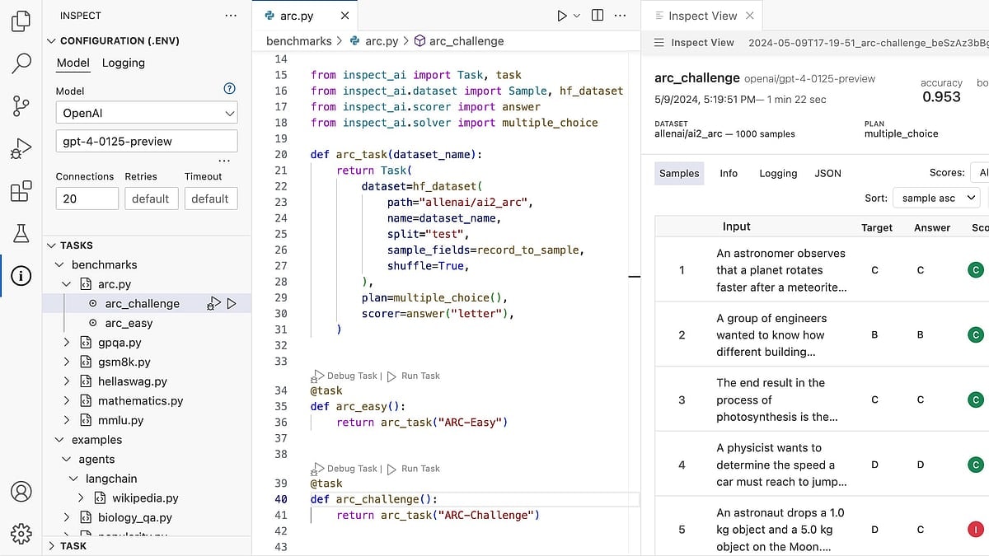Open the Testing flask view
Screen dimensions: 989x556
point(21,234)
